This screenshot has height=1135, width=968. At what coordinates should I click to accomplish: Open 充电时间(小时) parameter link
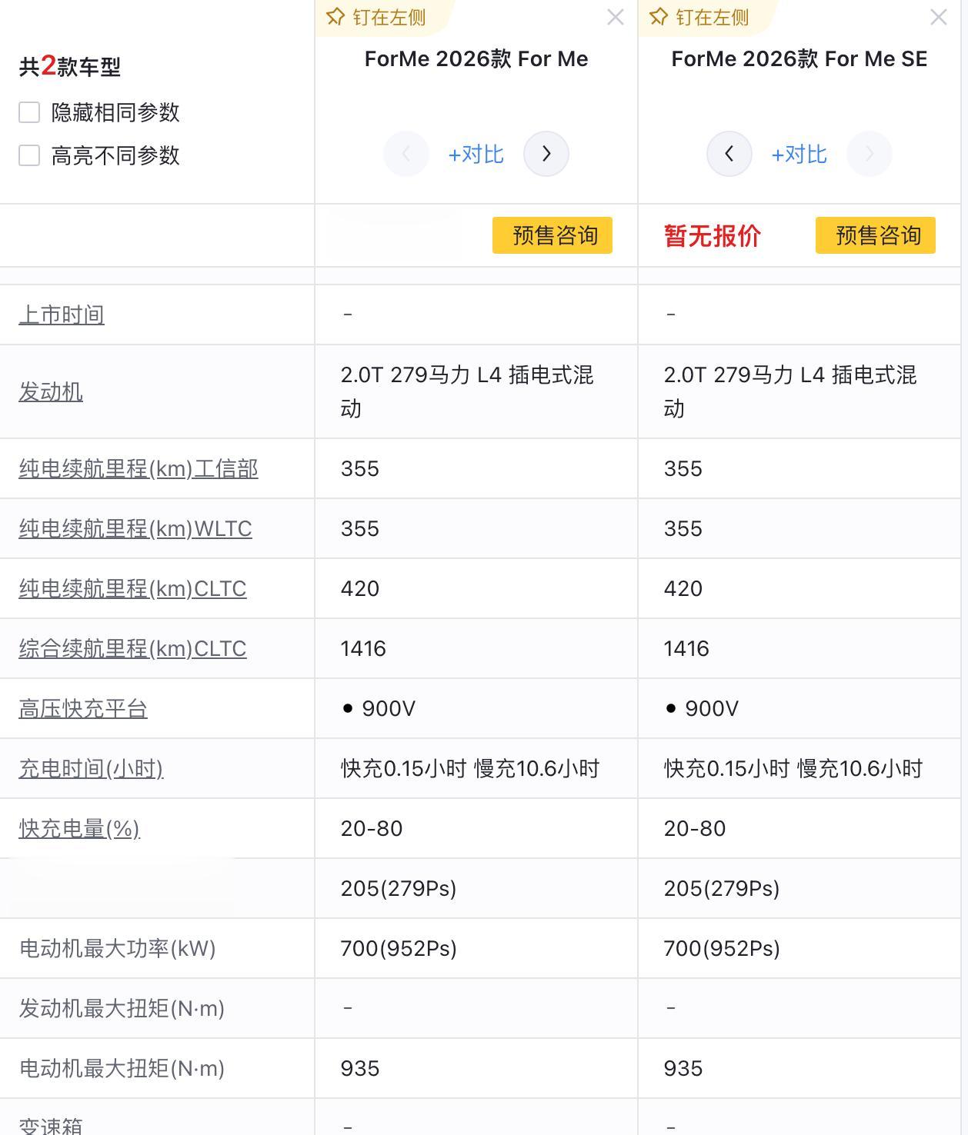pyautogui.click(x=91, y=768)
